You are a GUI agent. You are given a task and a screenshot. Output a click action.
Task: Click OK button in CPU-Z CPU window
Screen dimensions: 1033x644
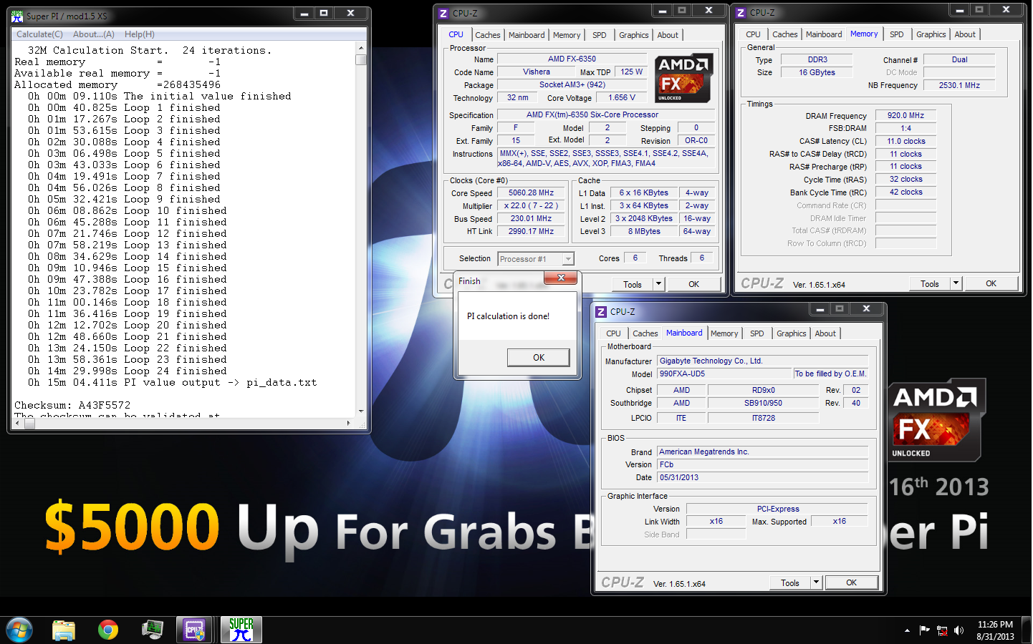pyautogui.click(x=694, y=284)
